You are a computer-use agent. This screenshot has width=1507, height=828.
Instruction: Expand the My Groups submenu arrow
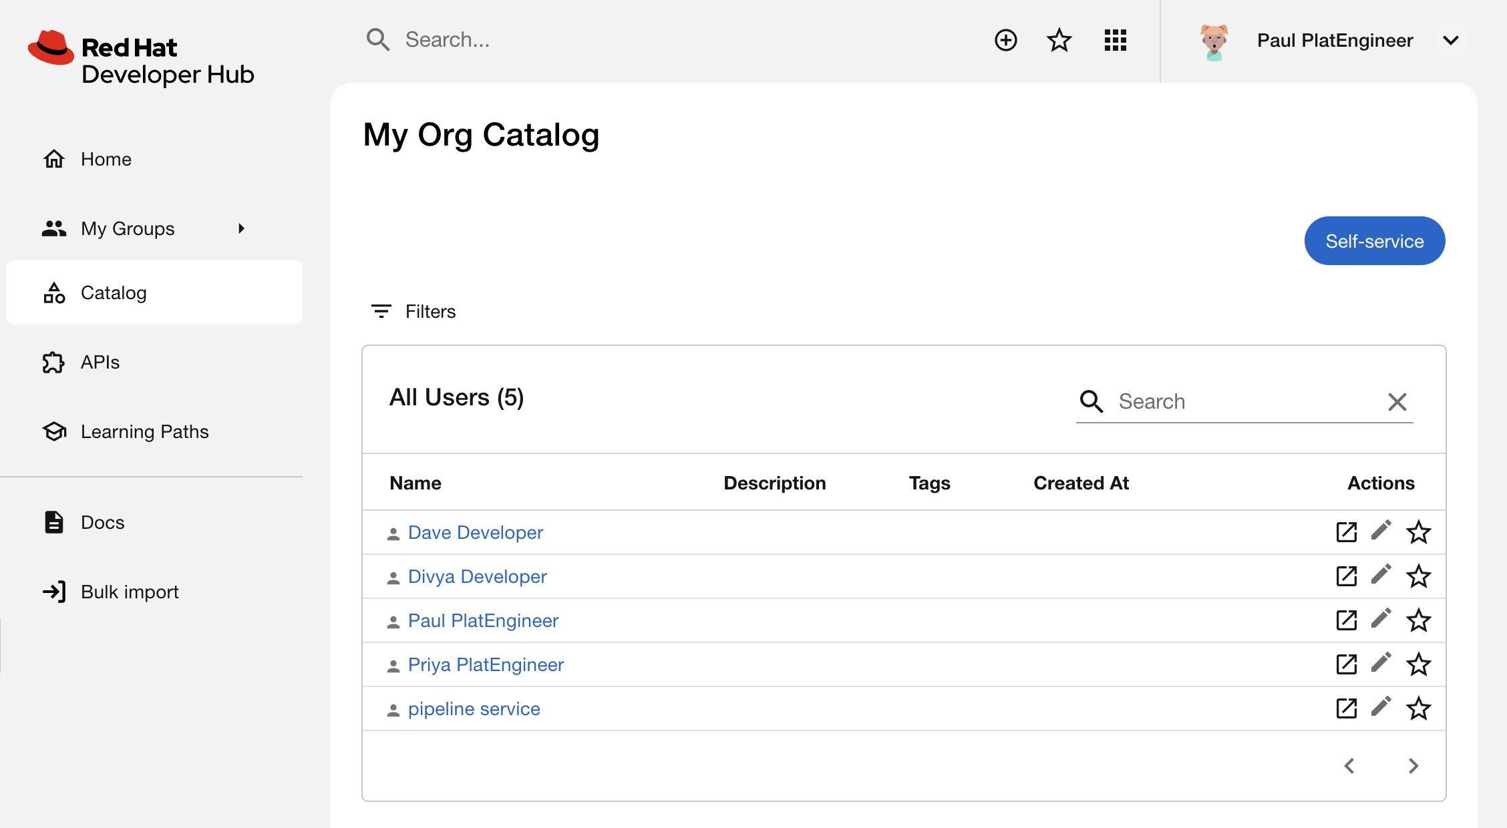click(x=241, y=228)
